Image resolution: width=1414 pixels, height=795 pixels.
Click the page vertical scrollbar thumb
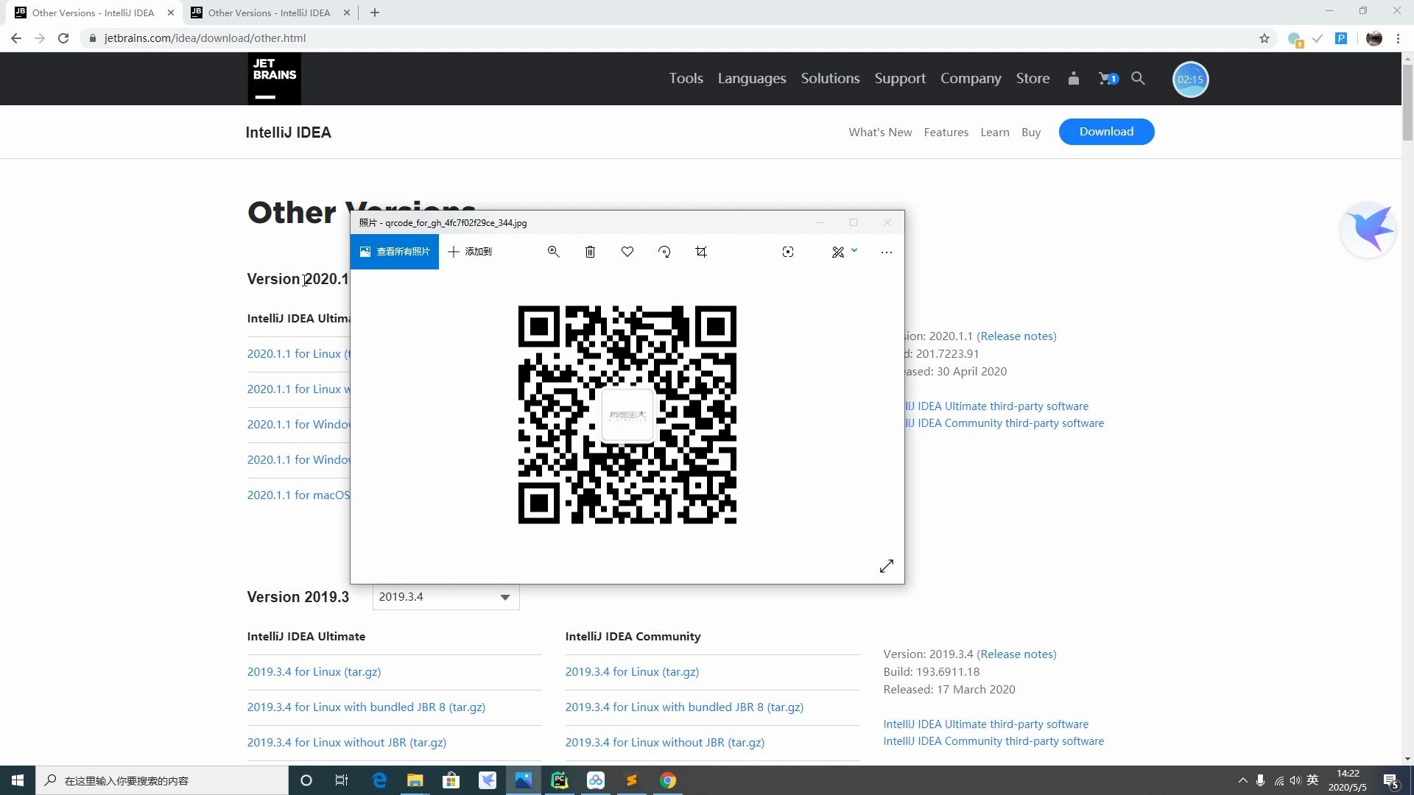(x=1407, y=101)
